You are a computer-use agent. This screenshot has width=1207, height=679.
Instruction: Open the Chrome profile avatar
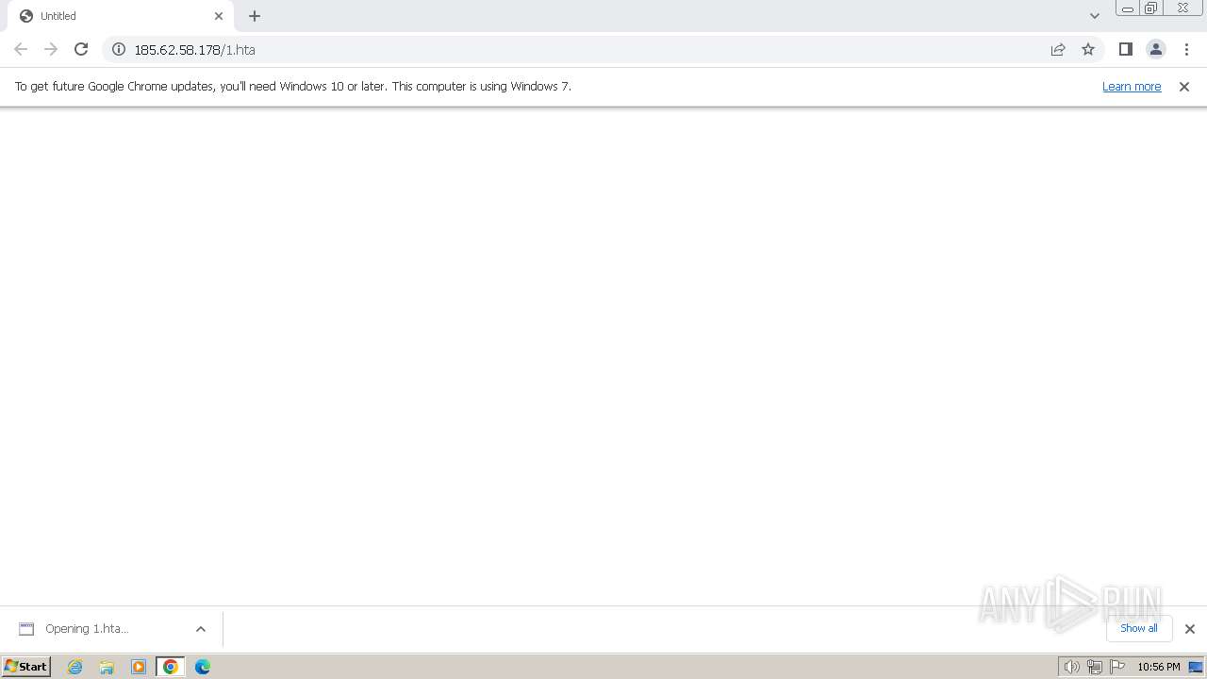pos(1156,49)
